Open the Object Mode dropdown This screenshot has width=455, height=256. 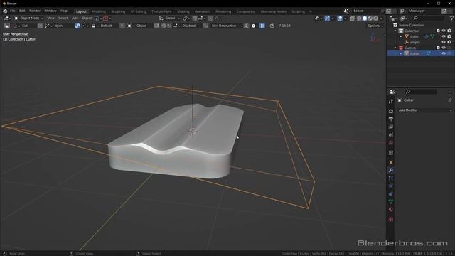[28, 18]
